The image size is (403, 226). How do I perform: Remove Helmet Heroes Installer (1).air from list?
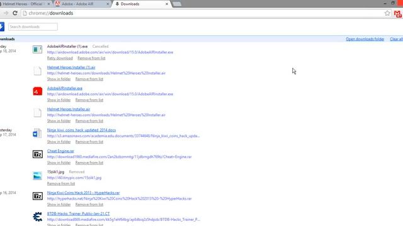[89, 79]
